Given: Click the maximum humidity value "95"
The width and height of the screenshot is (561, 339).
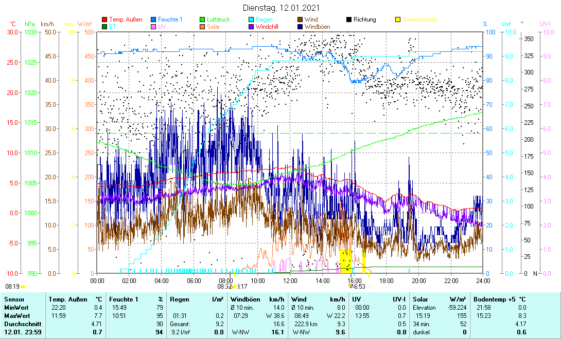Looking at the screenshot, I should pyautogui.click(x=160, y=316).
